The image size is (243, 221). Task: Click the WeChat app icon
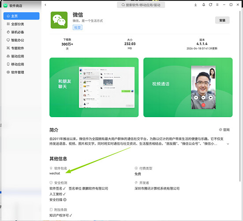(59, 20)
